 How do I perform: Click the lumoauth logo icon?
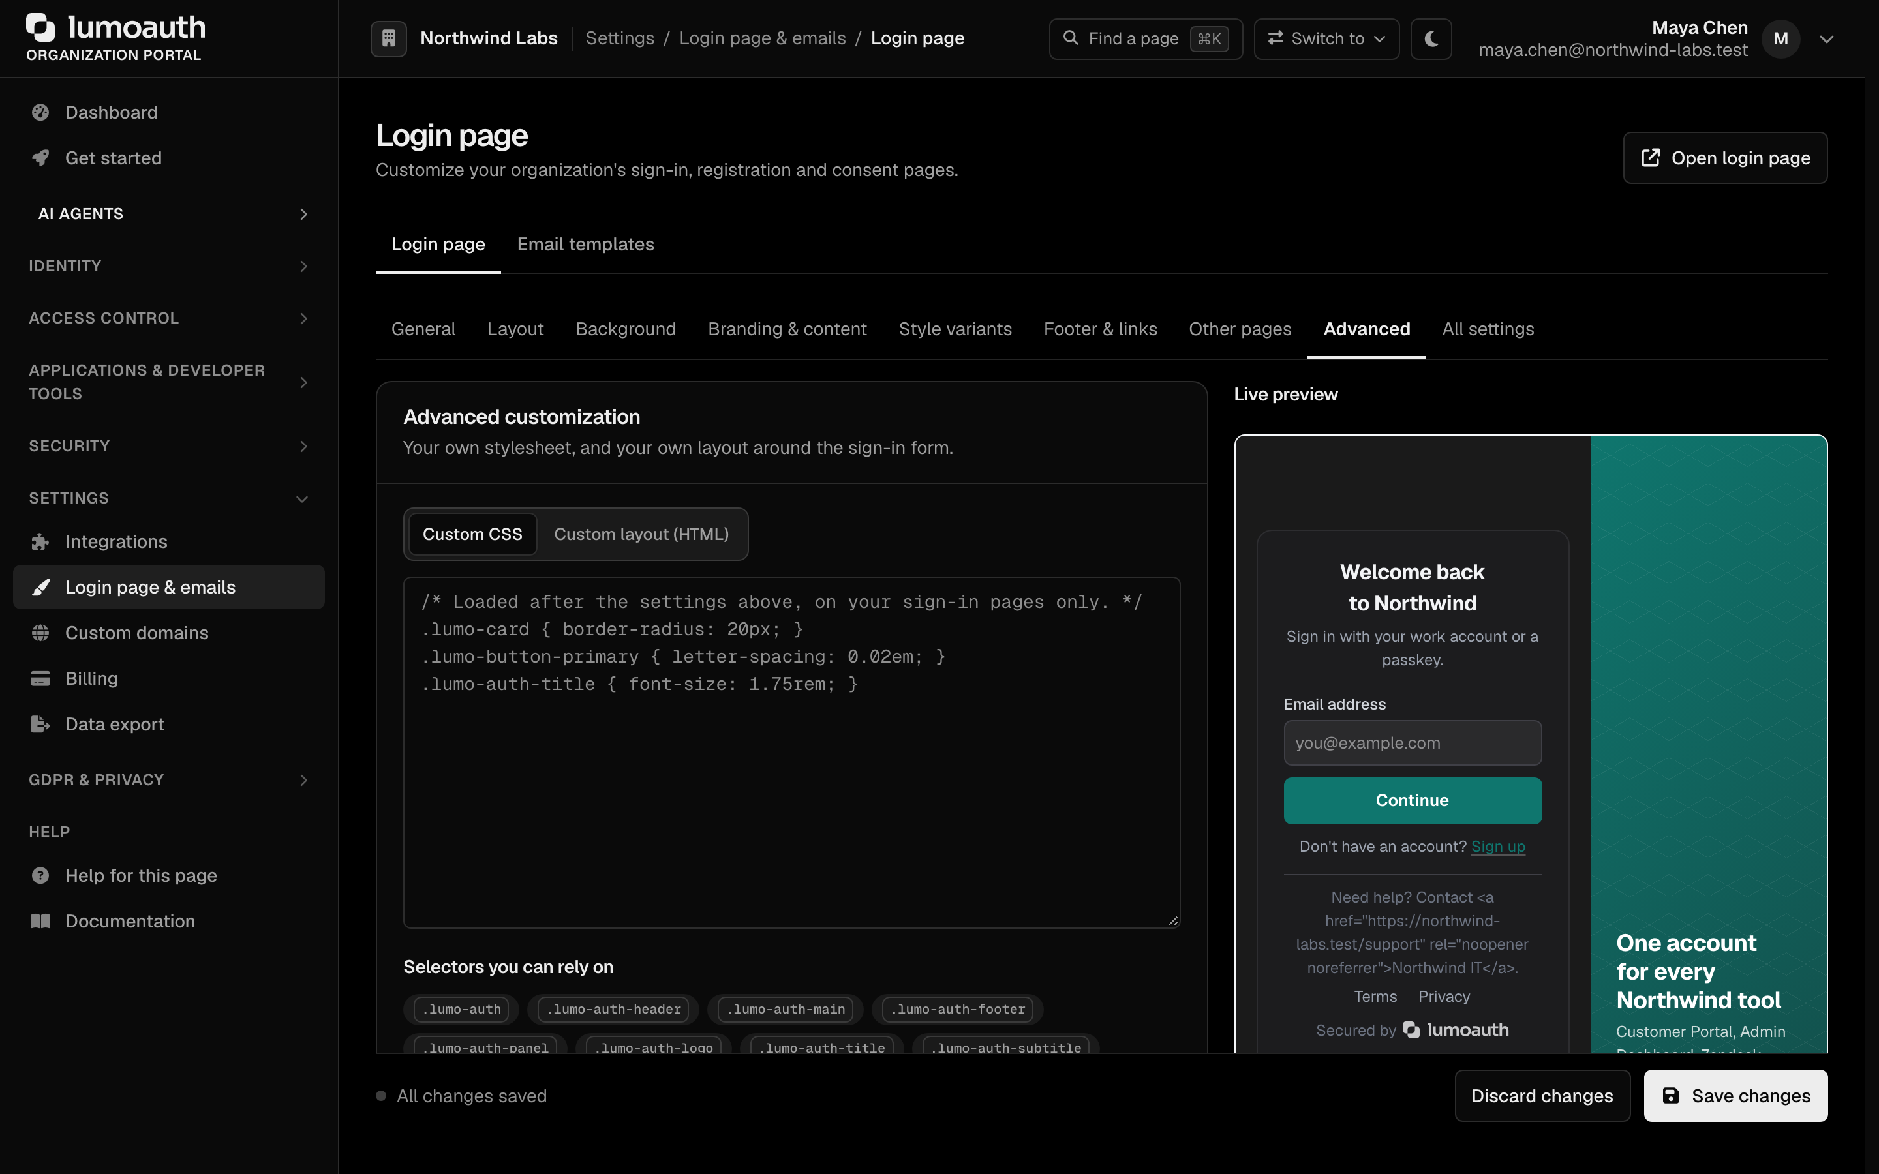pyautogui.click(x=41, y=27)
